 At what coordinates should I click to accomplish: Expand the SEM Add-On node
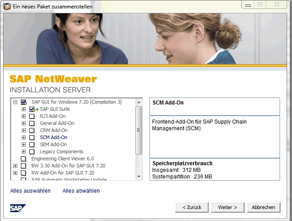(24, 144)
